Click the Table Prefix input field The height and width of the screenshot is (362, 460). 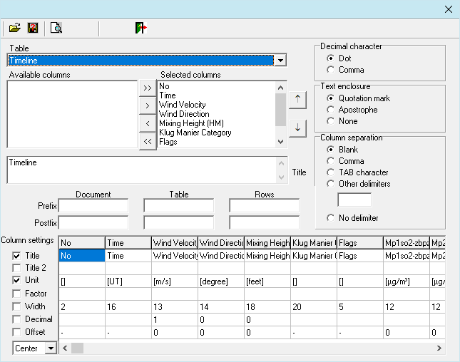pyautogui.click(x=179, y=205)
